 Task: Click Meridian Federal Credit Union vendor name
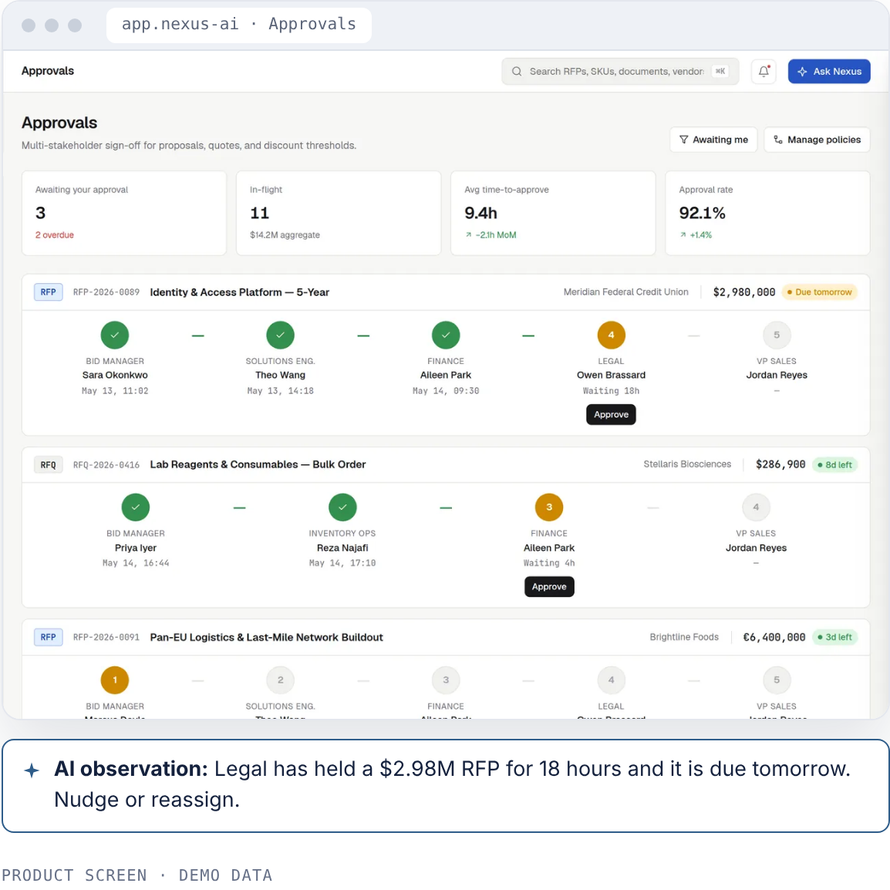click(625, 292)
